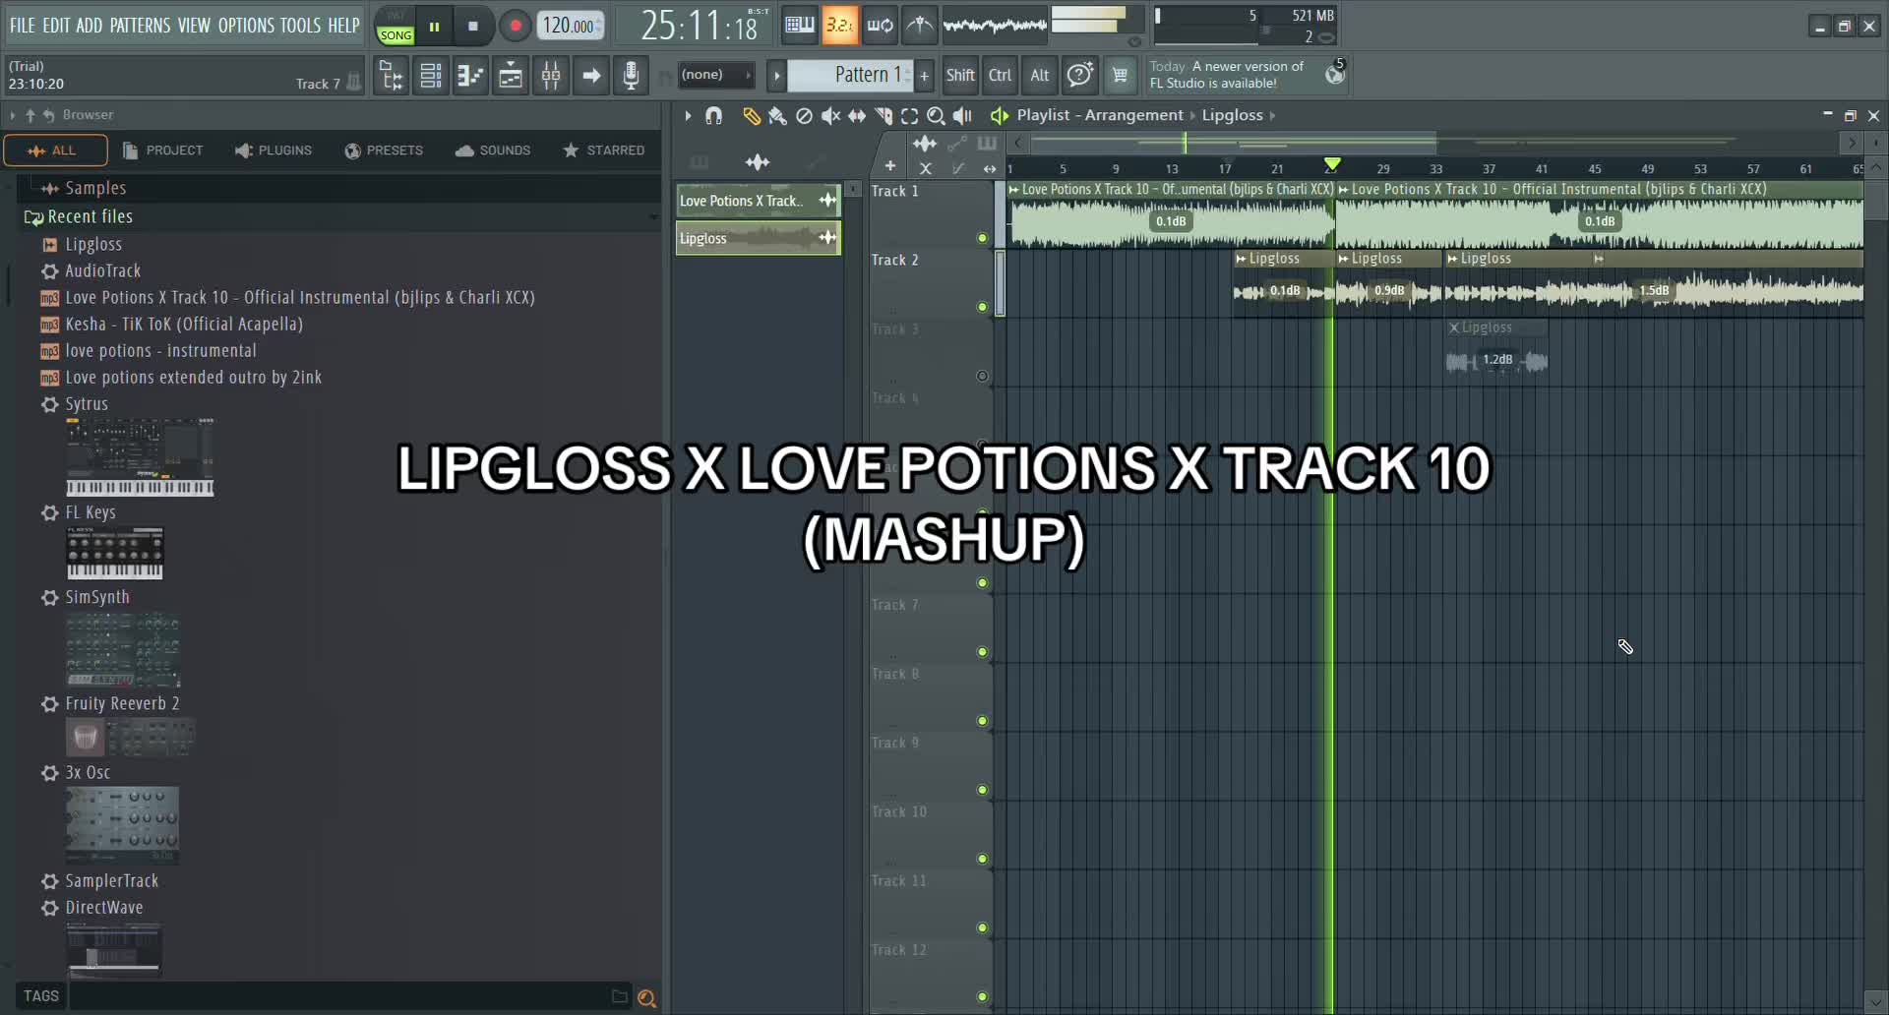Select Sytrus plugin entry
Viewport: 1889px width, 1015px height.
[76, 404]
